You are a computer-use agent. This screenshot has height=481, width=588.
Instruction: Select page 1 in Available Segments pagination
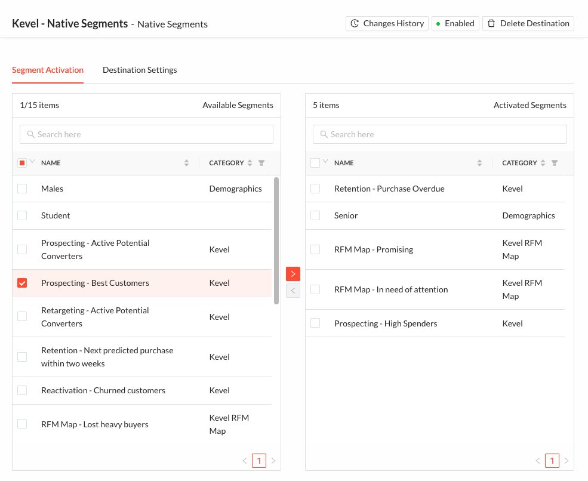(258, 461)
